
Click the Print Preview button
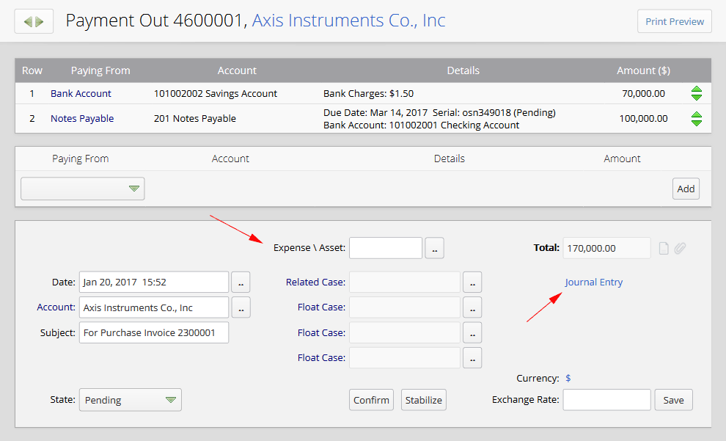[x=674, y=21]
